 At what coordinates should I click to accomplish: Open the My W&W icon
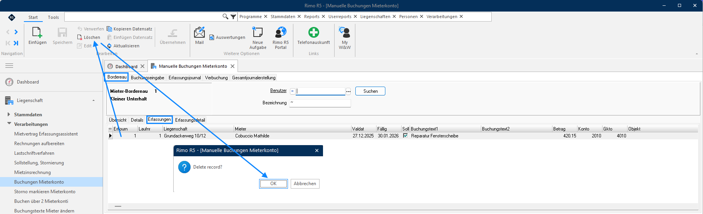(345, 32)
